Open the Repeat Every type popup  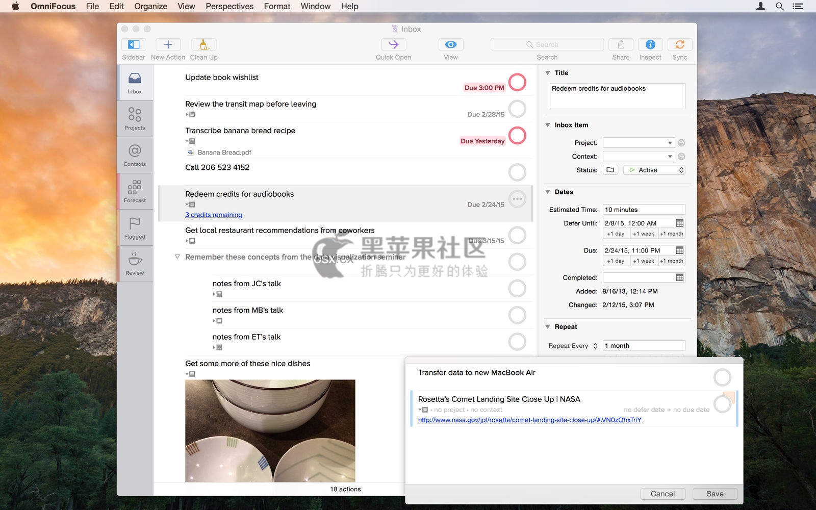(573, 346)
